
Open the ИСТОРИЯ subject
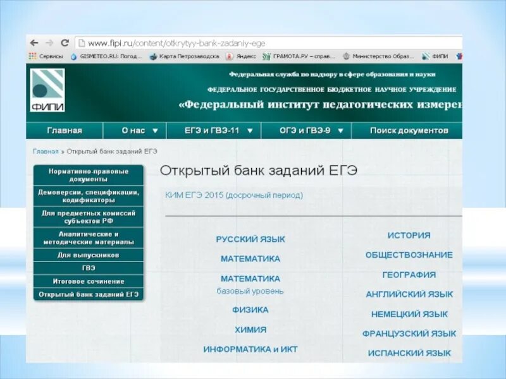[x=409, y=235]
